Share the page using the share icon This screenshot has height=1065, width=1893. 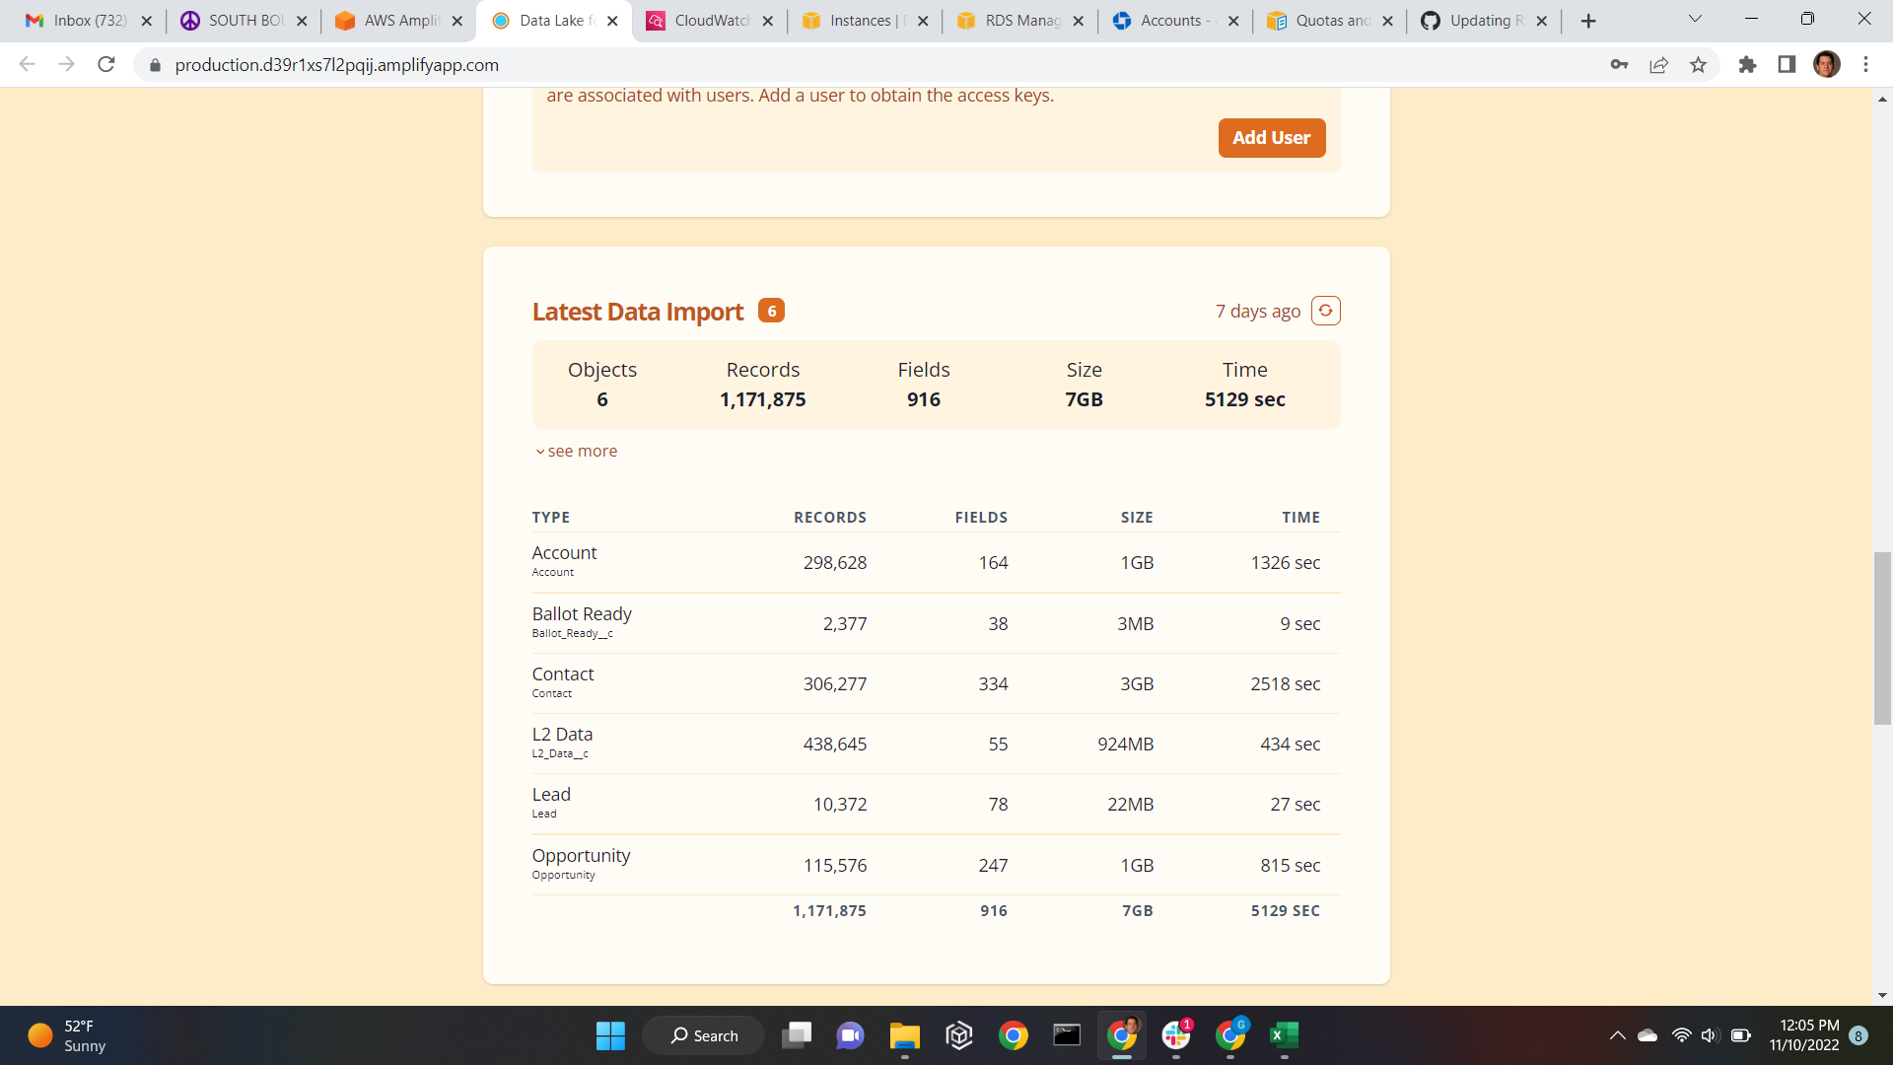[1659, 65]
